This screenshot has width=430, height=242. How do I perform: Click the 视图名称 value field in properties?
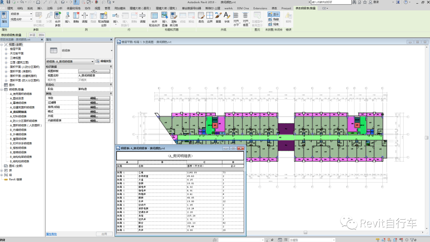pyautogui.click(x=94, y=75)
